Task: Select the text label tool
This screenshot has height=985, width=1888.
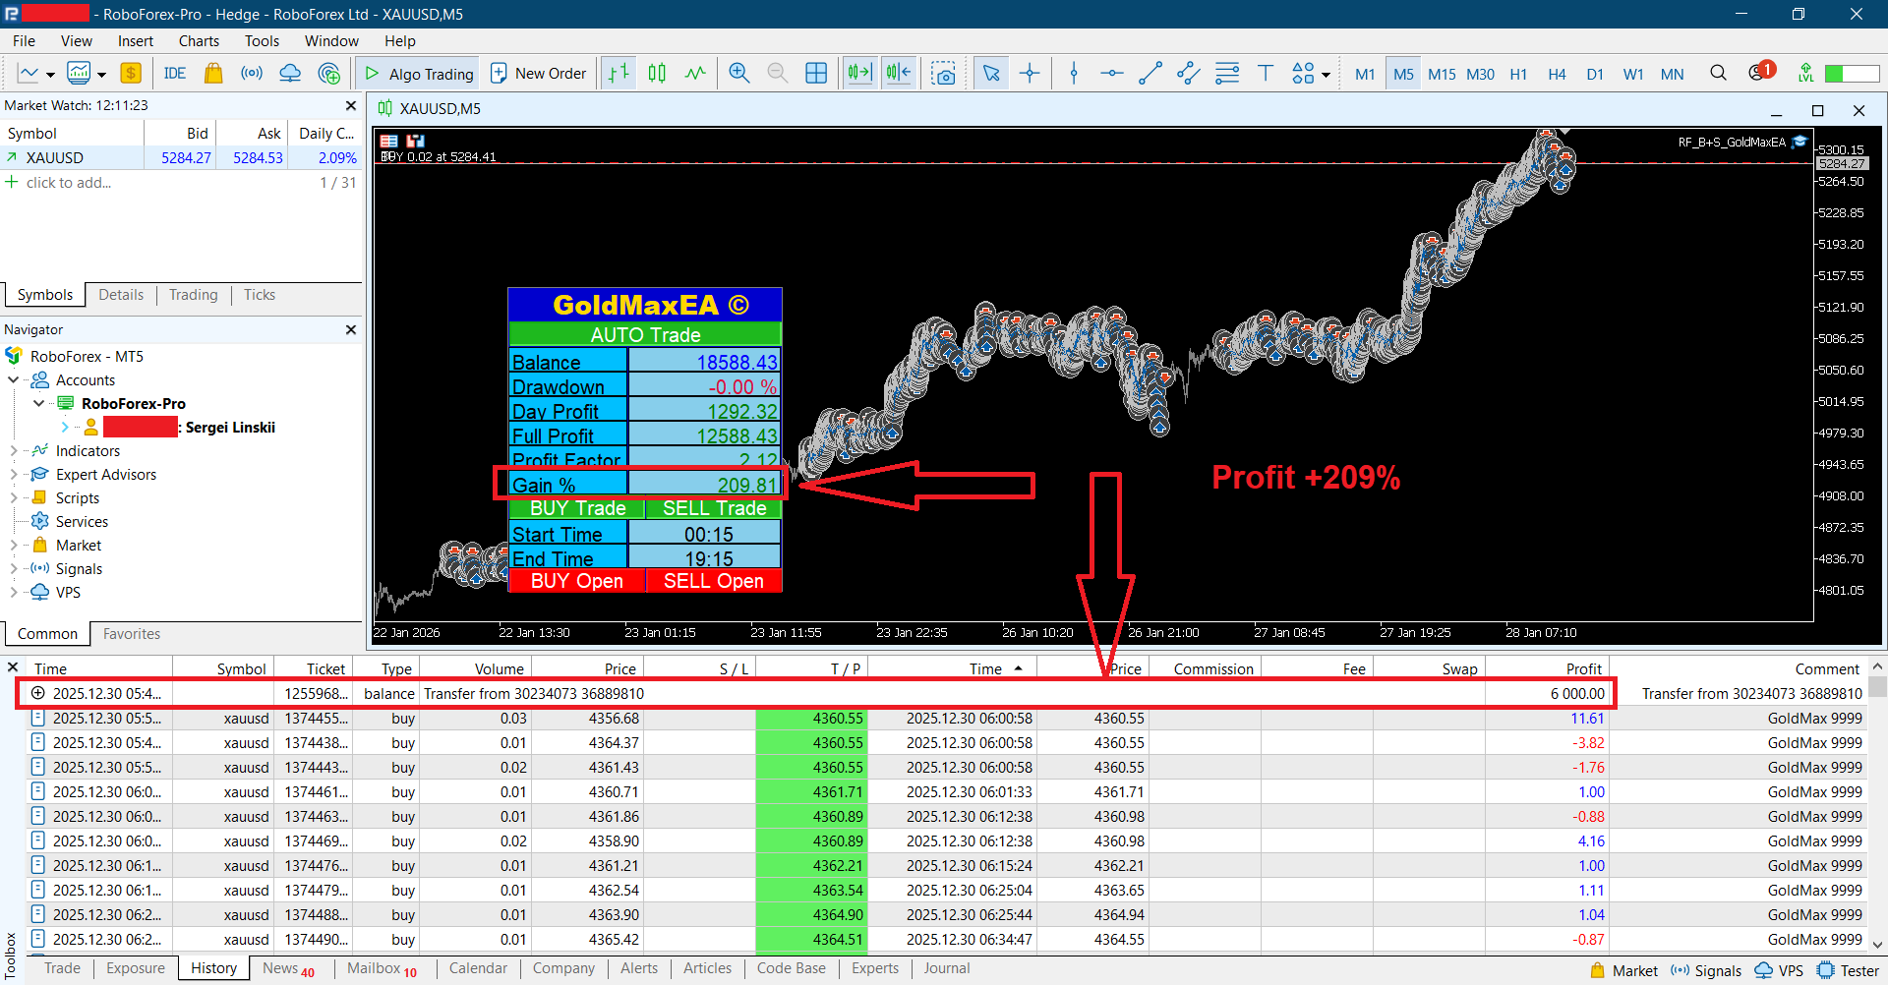Action: (1266, 74)
